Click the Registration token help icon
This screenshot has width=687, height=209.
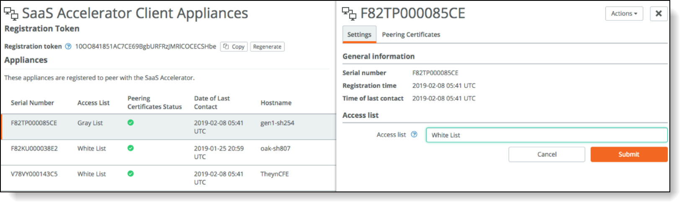(68, 46)
